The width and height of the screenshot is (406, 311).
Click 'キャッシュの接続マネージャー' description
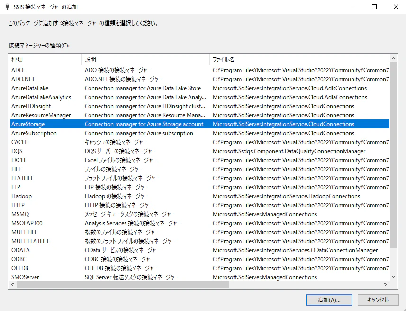pyautogui.click(x=116, y=142)
